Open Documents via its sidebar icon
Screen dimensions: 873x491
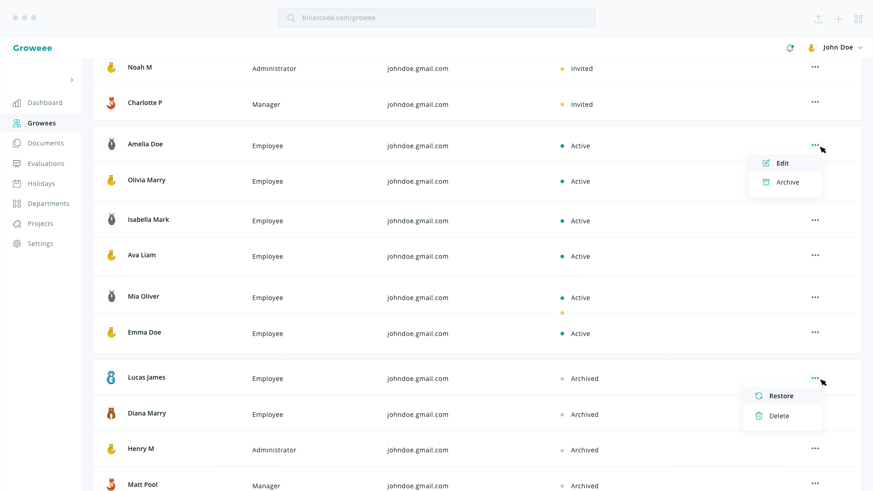[x=17, y=143]
